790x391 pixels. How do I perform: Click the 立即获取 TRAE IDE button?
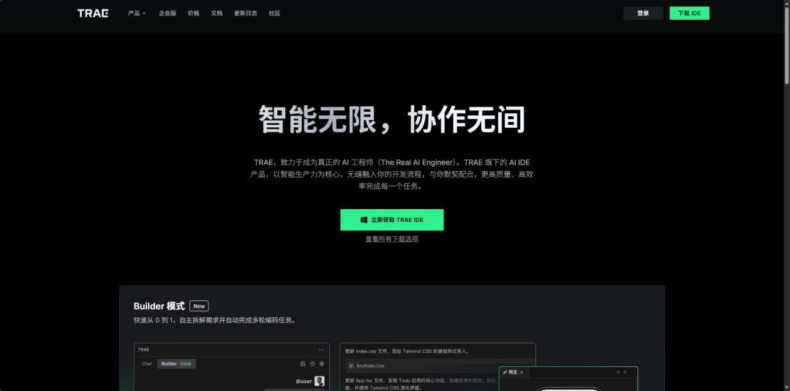pos(392,220)
